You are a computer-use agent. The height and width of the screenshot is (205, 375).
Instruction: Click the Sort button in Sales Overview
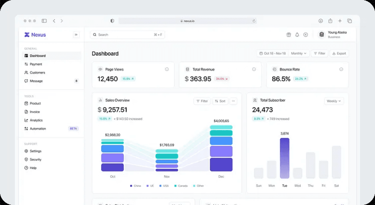coord(220,101)
